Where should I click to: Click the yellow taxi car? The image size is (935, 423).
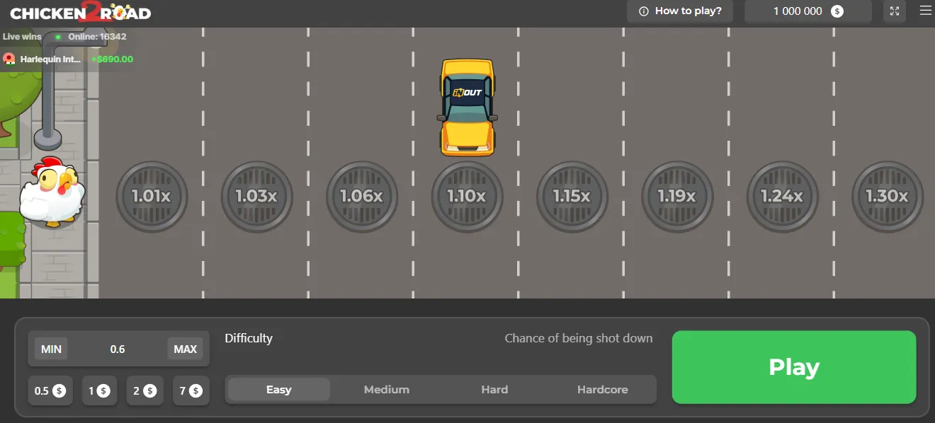467,107
